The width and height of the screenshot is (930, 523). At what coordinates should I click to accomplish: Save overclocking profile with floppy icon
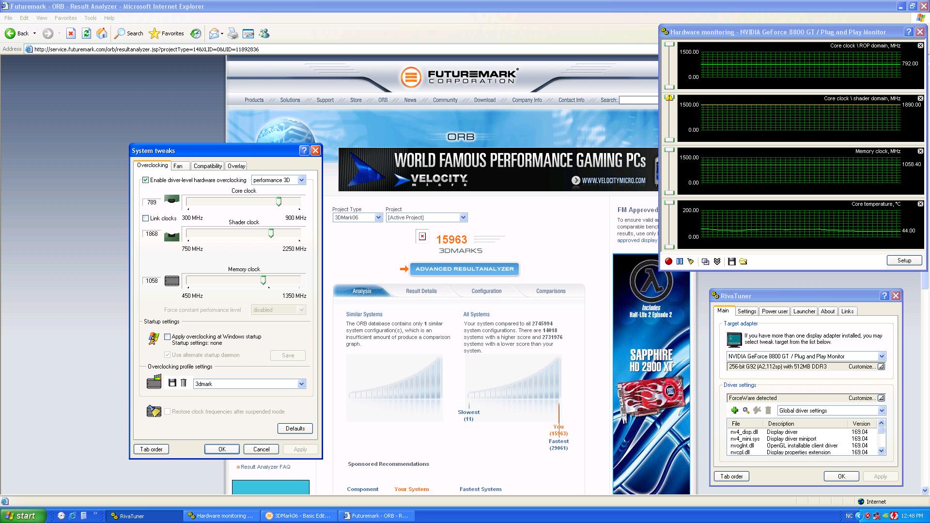(172, 383)
